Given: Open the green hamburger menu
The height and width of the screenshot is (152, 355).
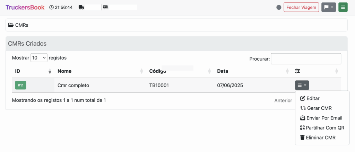Looking at the screenshot, I should (x=343, y=7).
